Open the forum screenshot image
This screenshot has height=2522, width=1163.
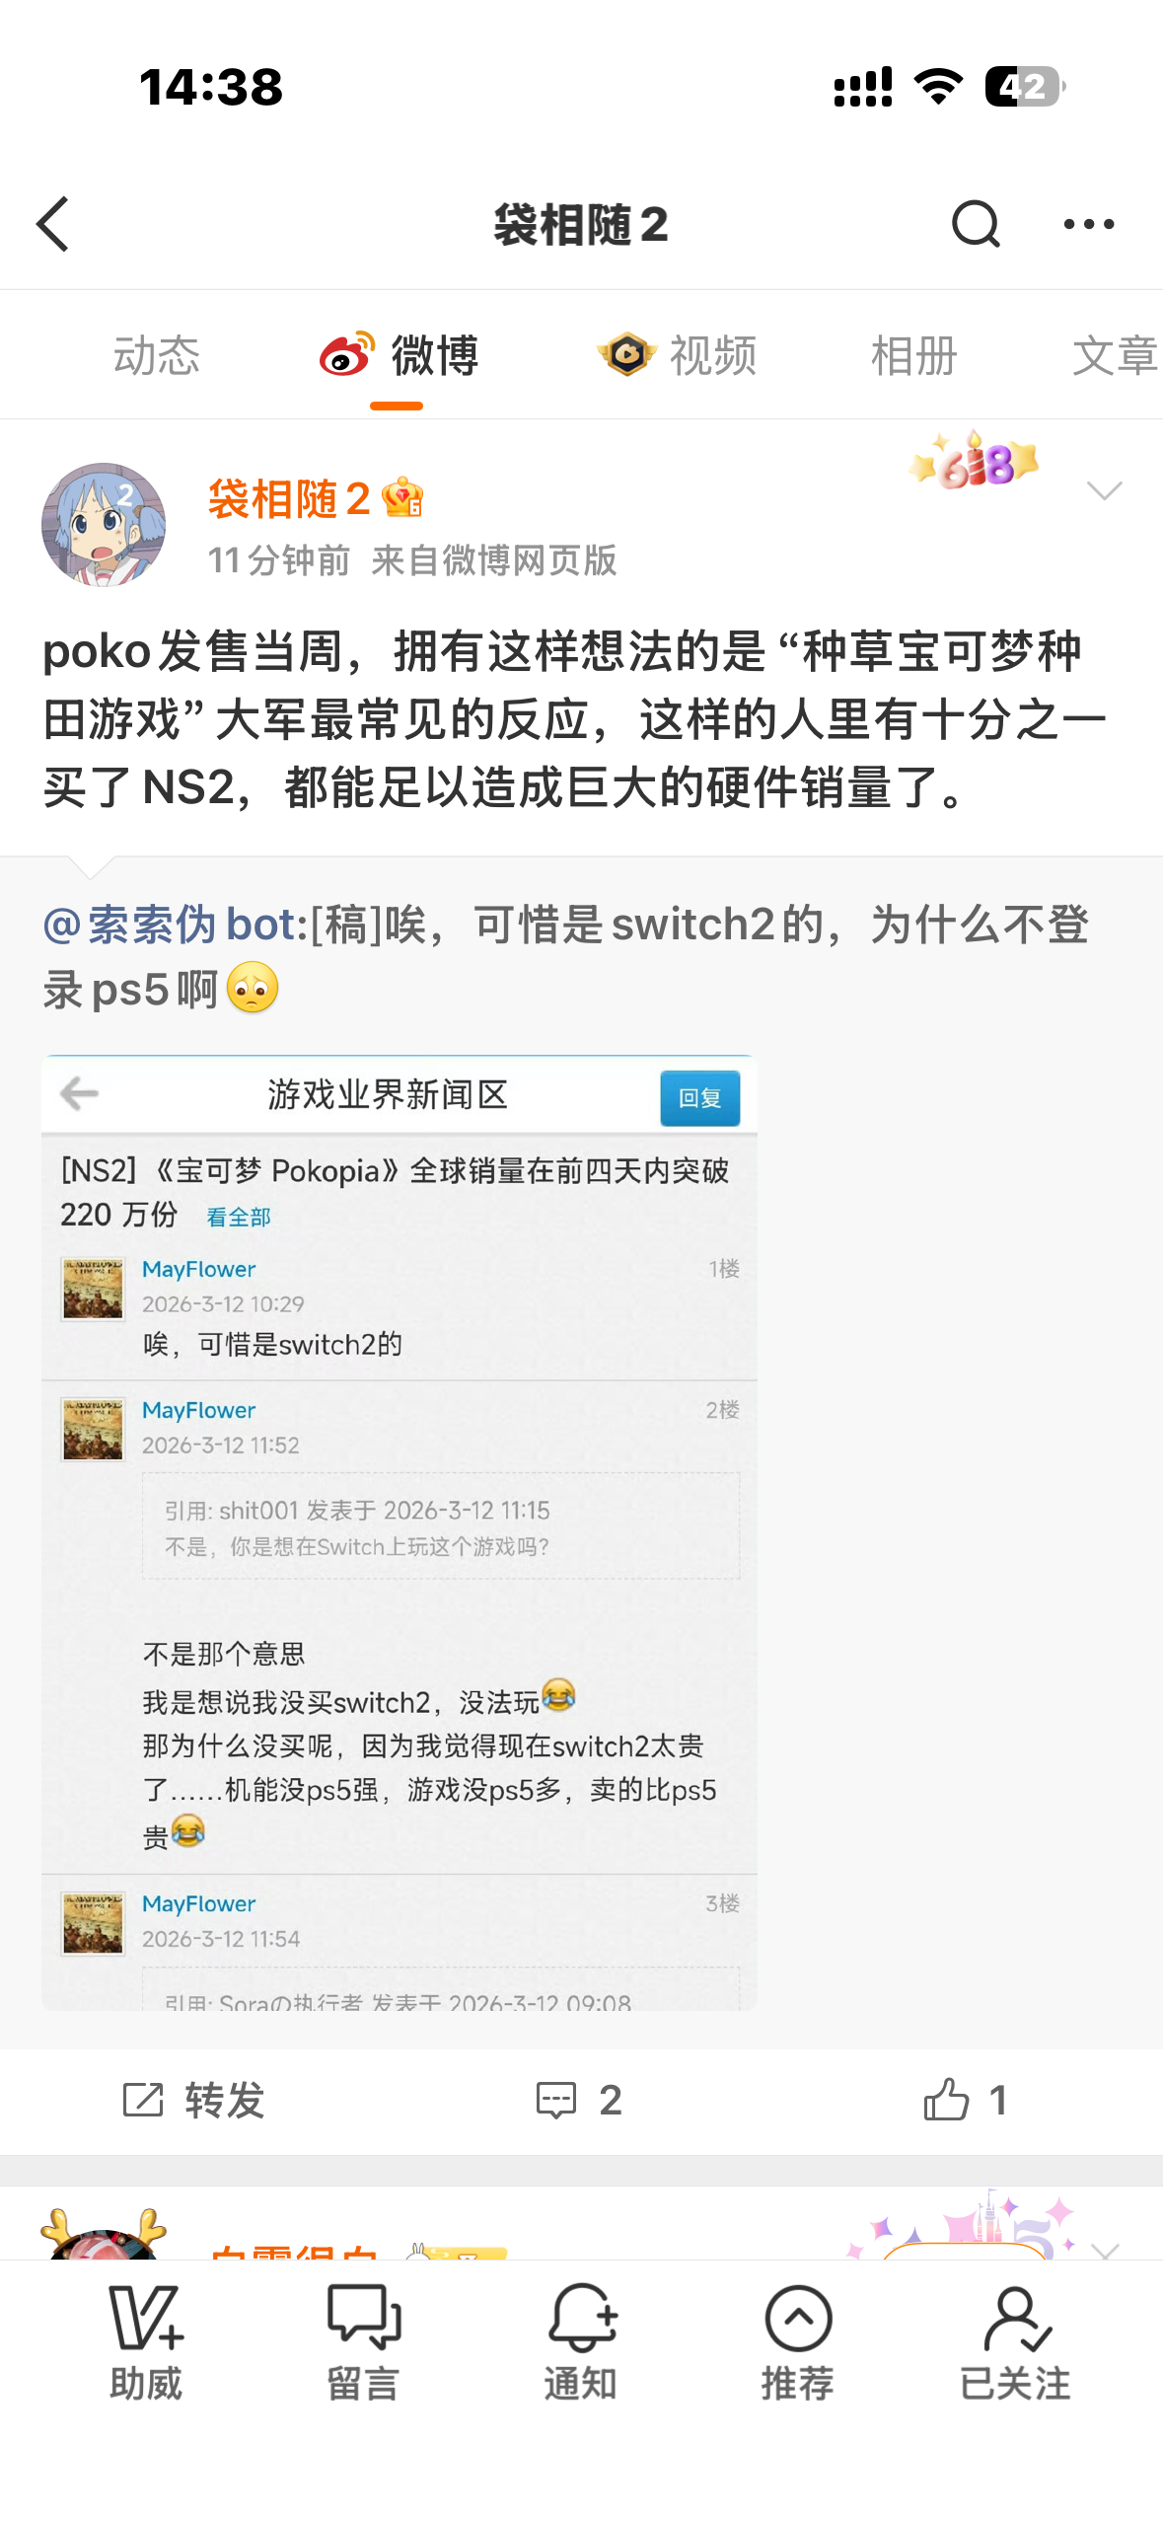click(x=399, y=1532)
